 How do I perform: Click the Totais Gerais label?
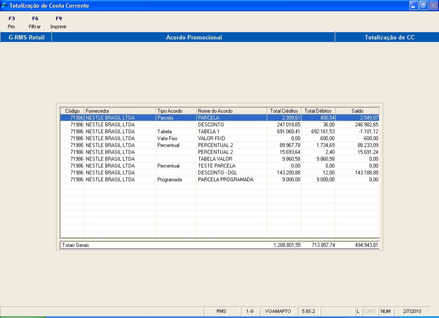[x=75, y=245]
